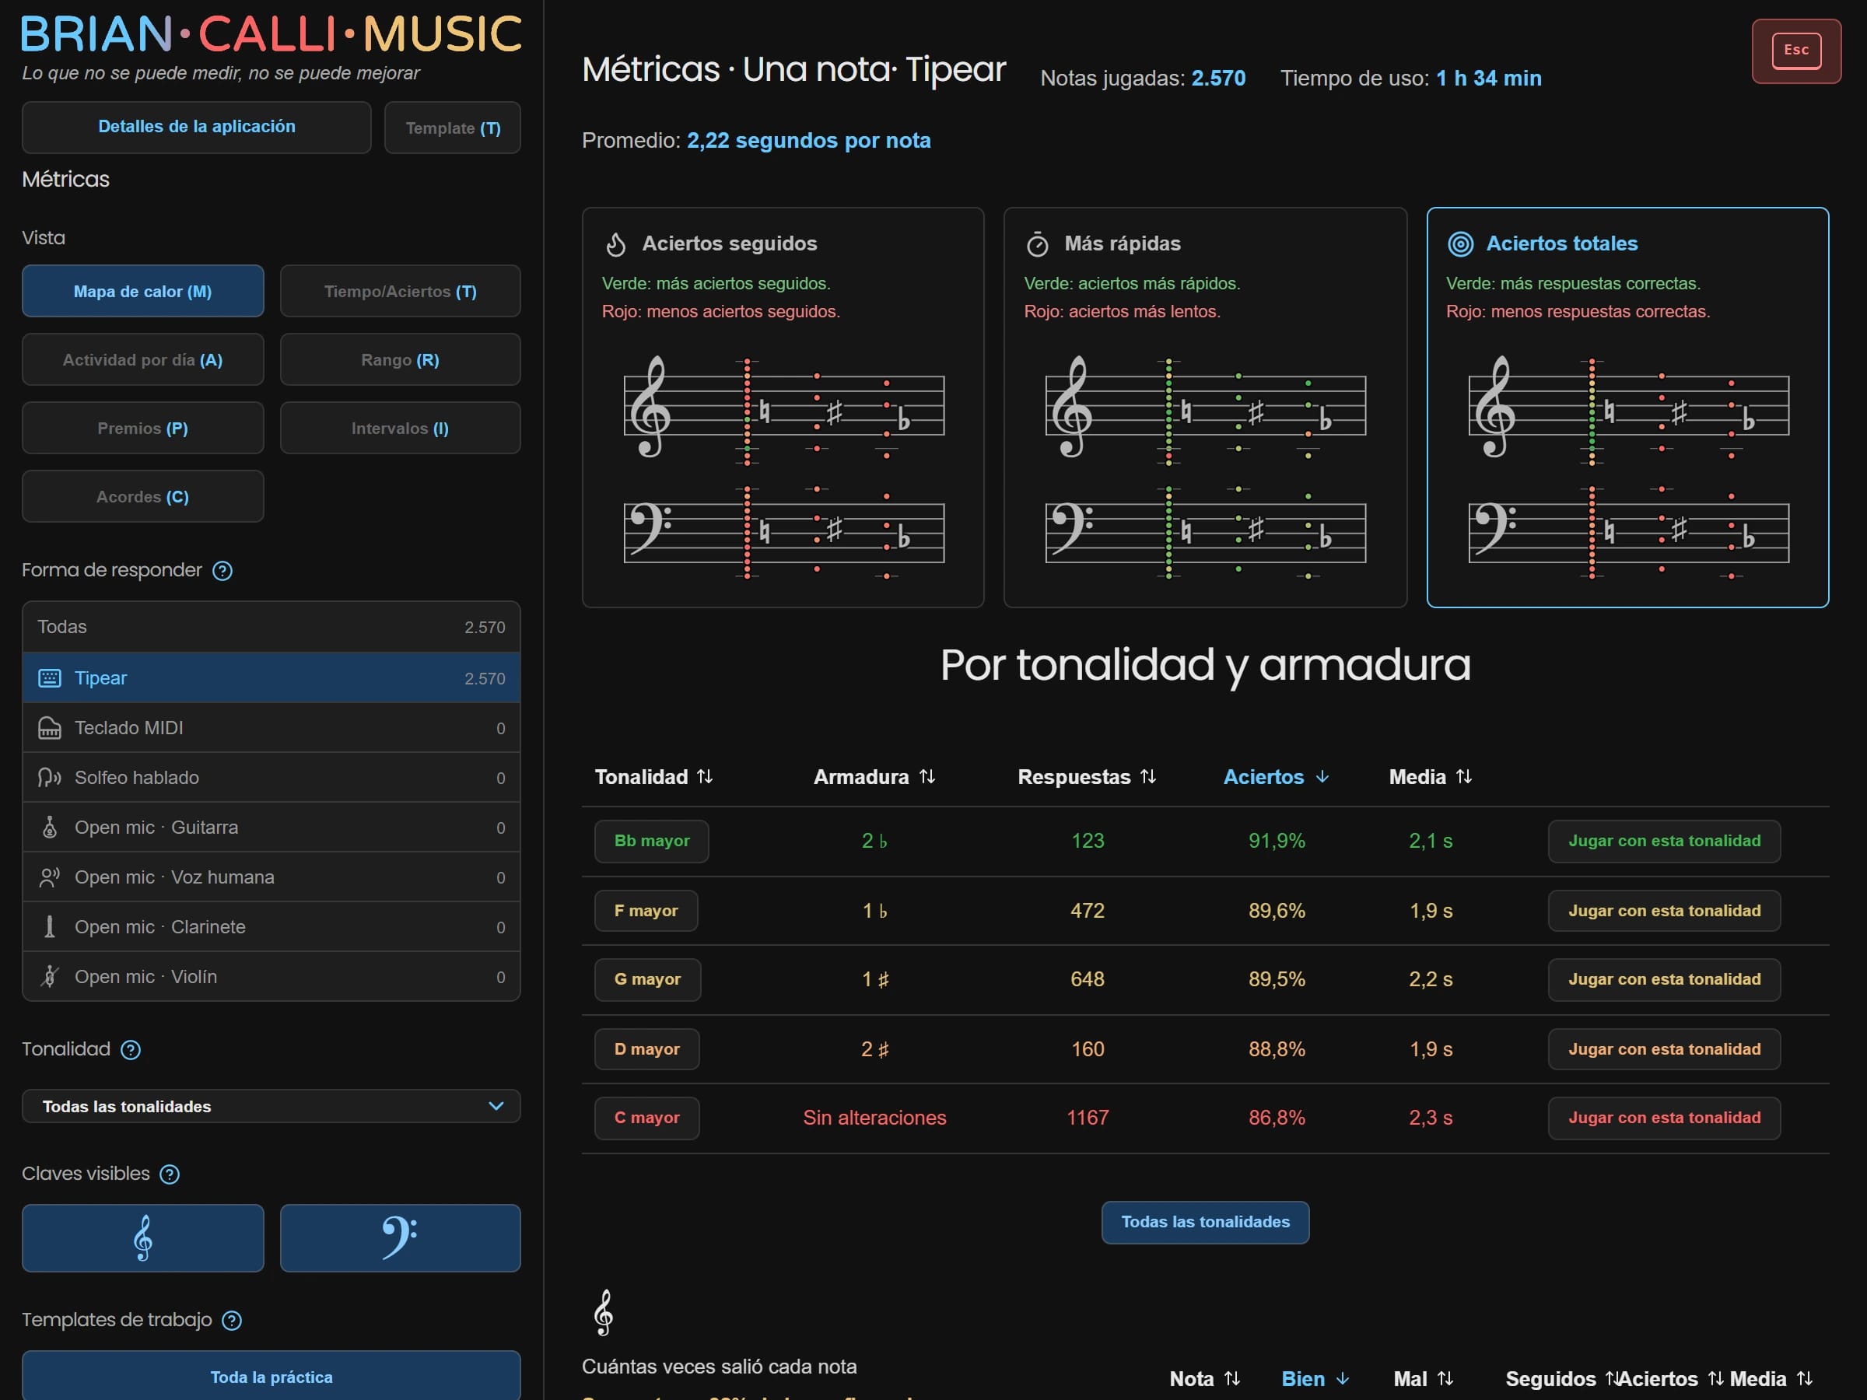The height and width of the screenshot is (1400, 1867).
Task: Click the violin icon in Open mic row
Action: click(50, 977)
